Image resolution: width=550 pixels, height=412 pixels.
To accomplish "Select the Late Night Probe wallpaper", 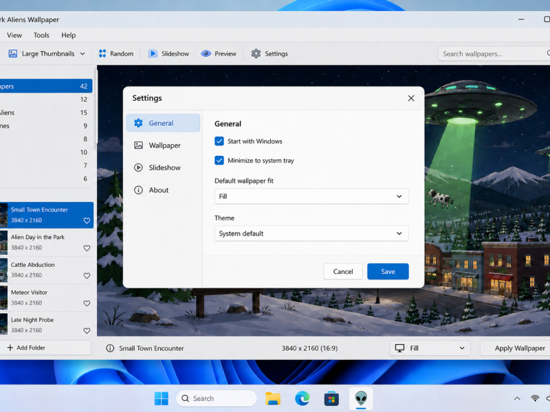I will (x=47, y=325).
